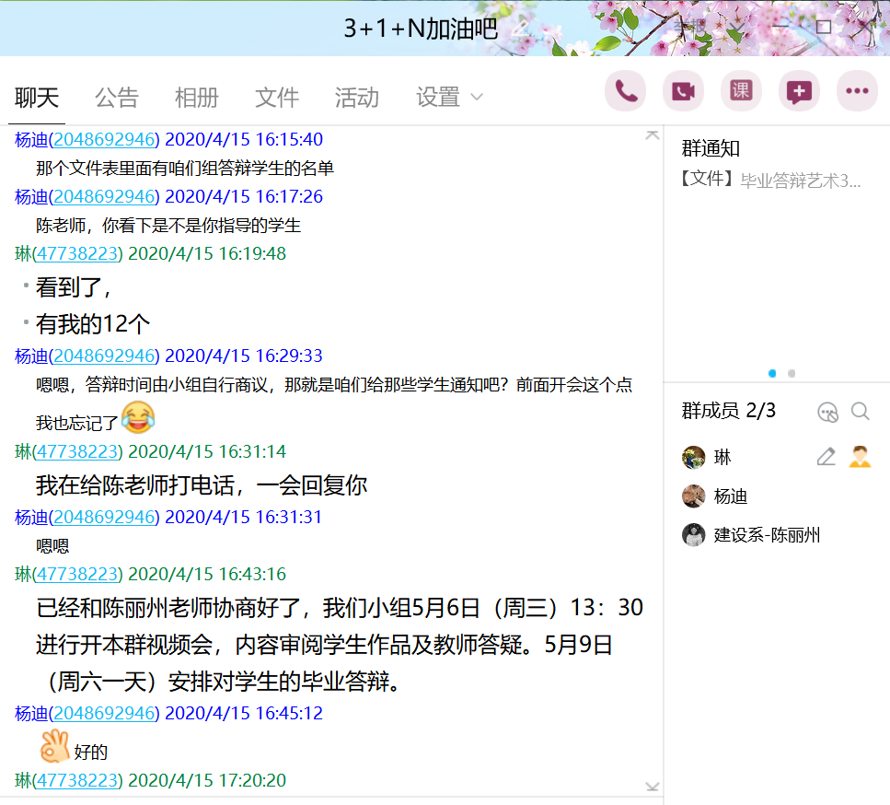Click the orange owner badge beside 琳
The image size is (890, 805).
pos(860,457)
